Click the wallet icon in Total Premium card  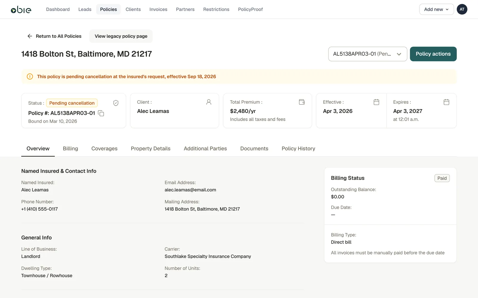tap(302, 102)
